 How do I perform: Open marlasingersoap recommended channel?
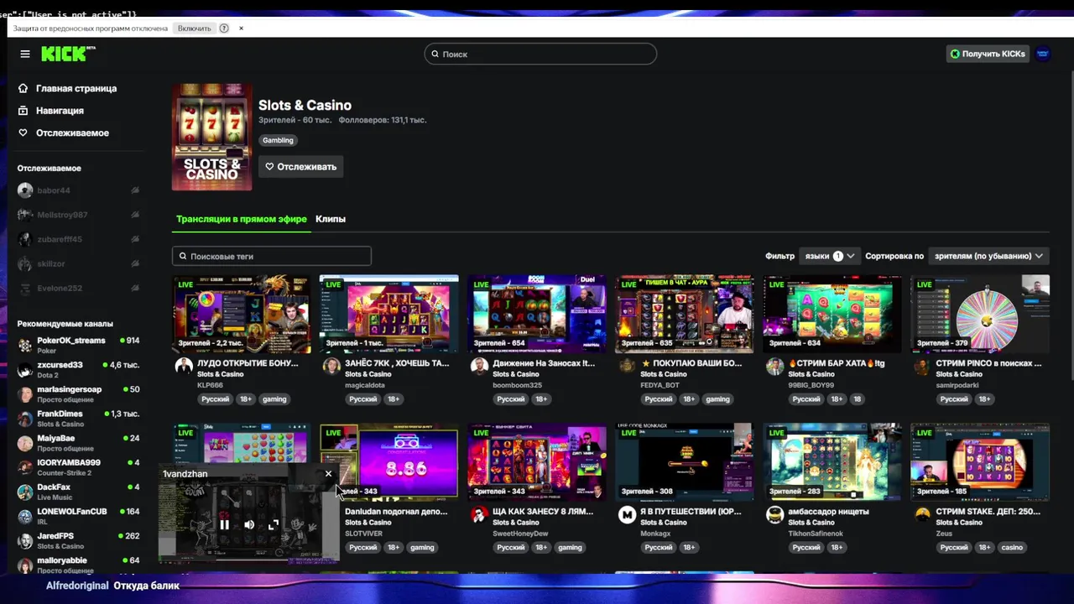pos(79,393)
